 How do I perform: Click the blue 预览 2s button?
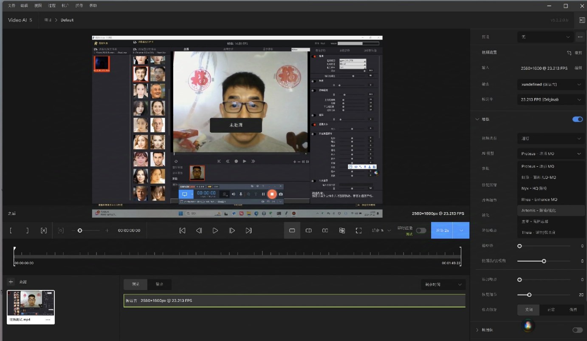click(443, 230)
